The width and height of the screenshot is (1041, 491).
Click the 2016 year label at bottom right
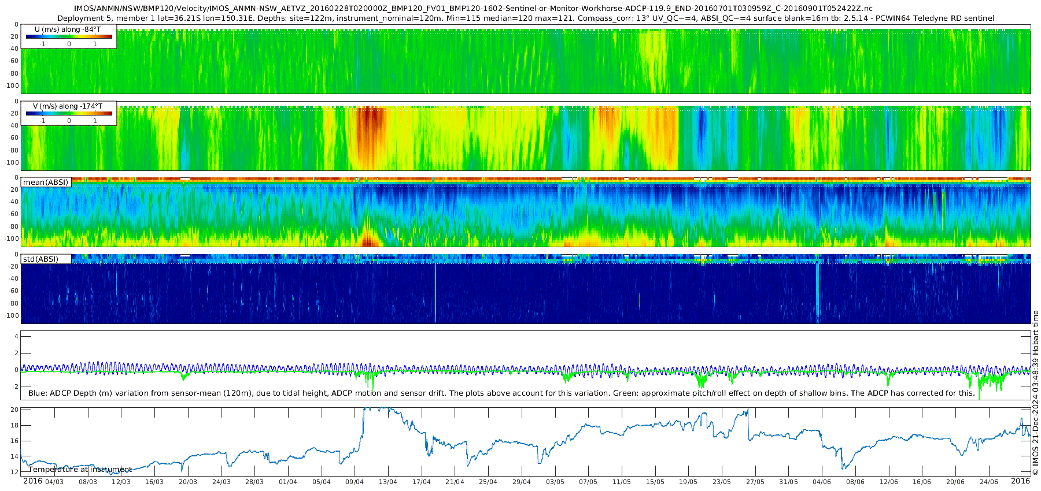pyautogui.click(x=1020, y=481)
